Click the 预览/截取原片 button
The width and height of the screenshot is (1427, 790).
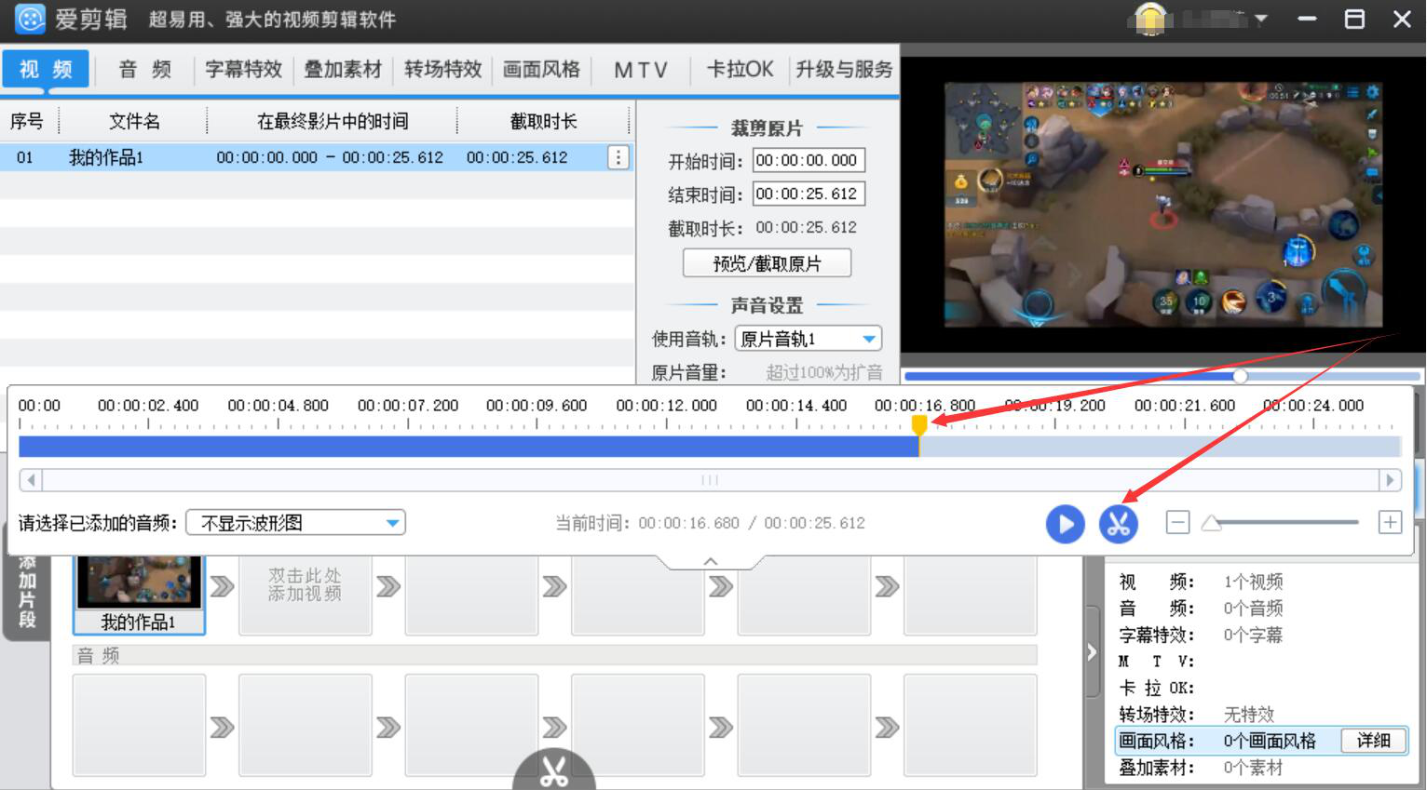click(x=767, y=263)
